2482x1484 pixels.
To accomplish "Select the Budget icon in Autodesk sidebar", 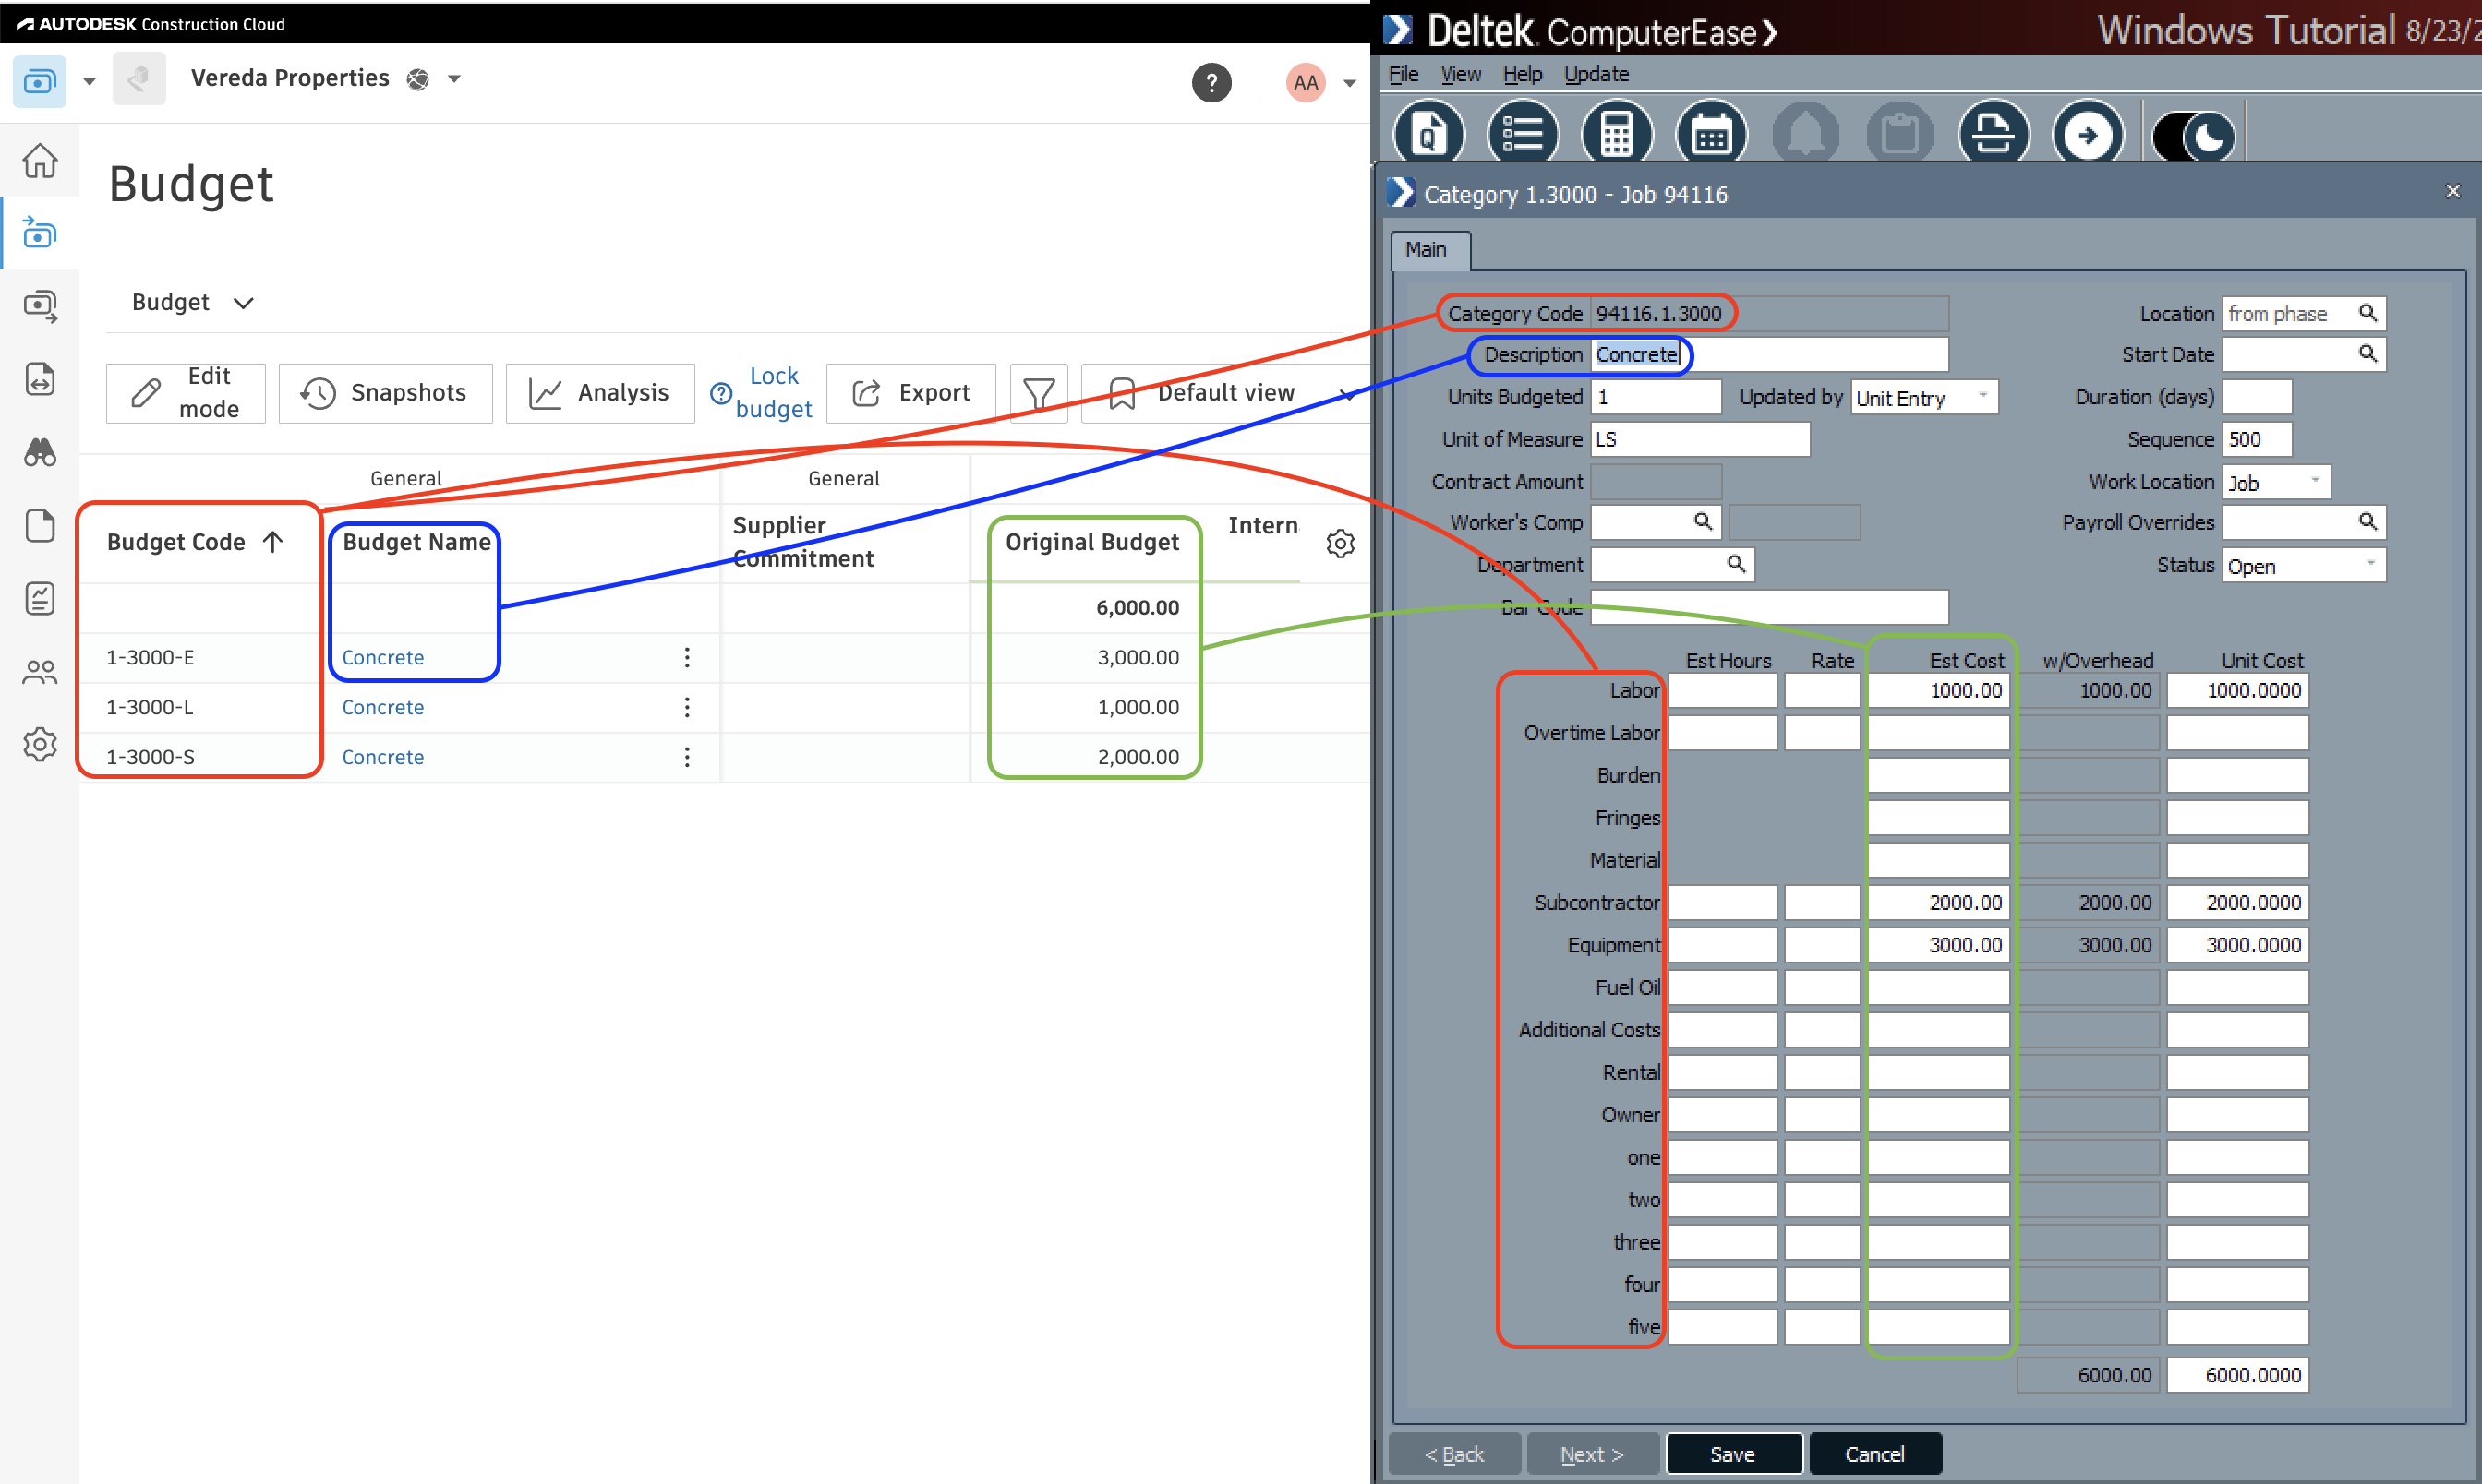I will (x=40, y=233).
